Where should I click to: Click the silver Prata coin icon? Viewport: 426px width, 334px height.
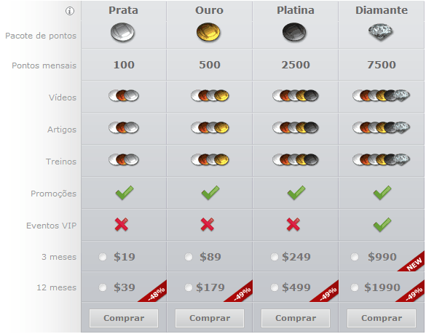122,32
